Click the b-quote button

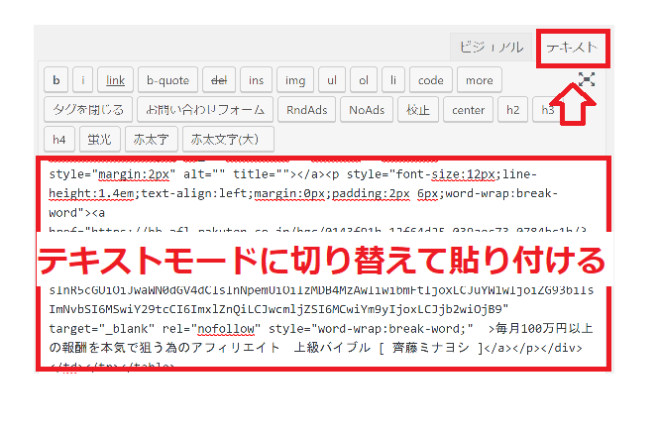[x=167, y=79]
